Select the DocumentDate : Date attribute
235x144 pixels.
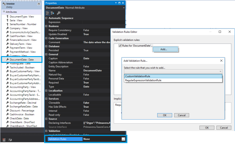(x=22, y=60)
